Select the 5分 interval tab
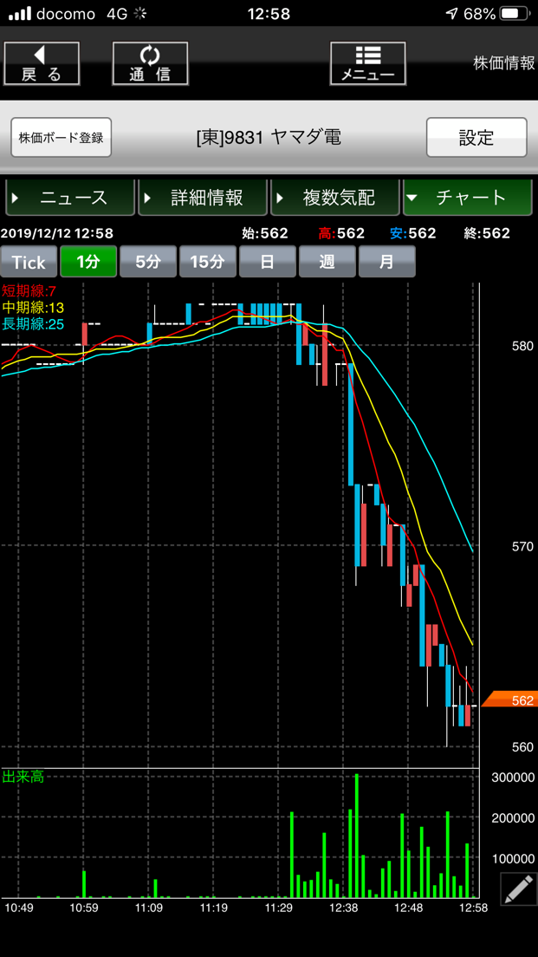The width and height of the screenshot is (538, 957). pos(147,262)
